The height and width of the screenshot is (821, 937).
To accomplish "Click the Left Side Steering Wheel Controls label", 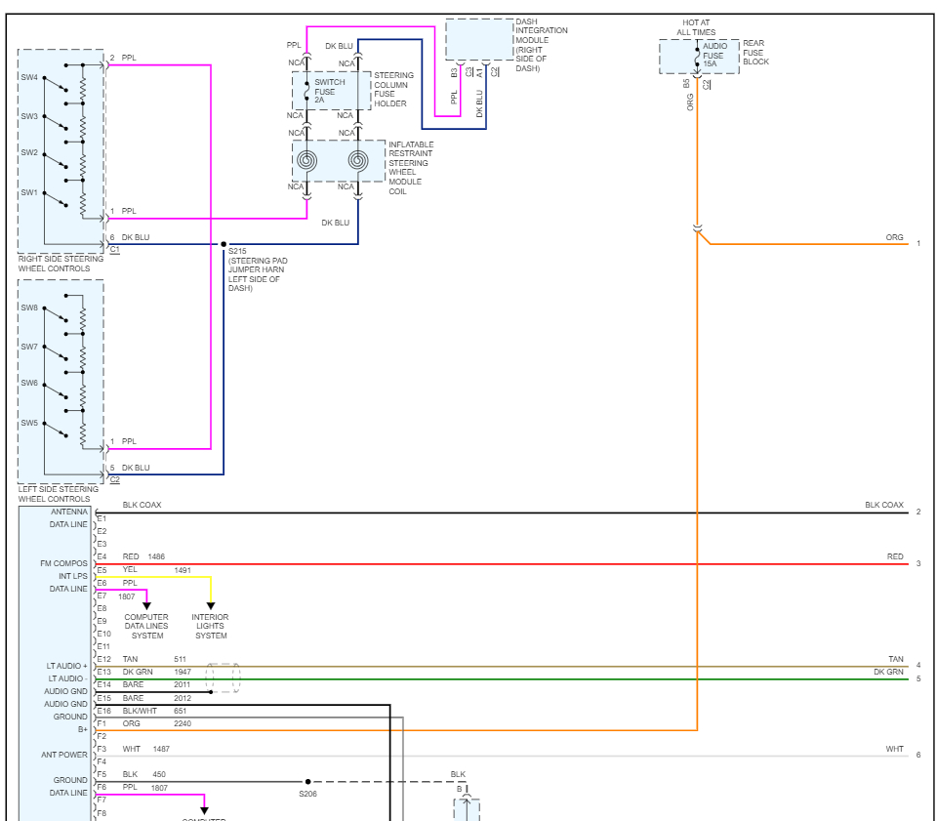I will tap(59, 494).
